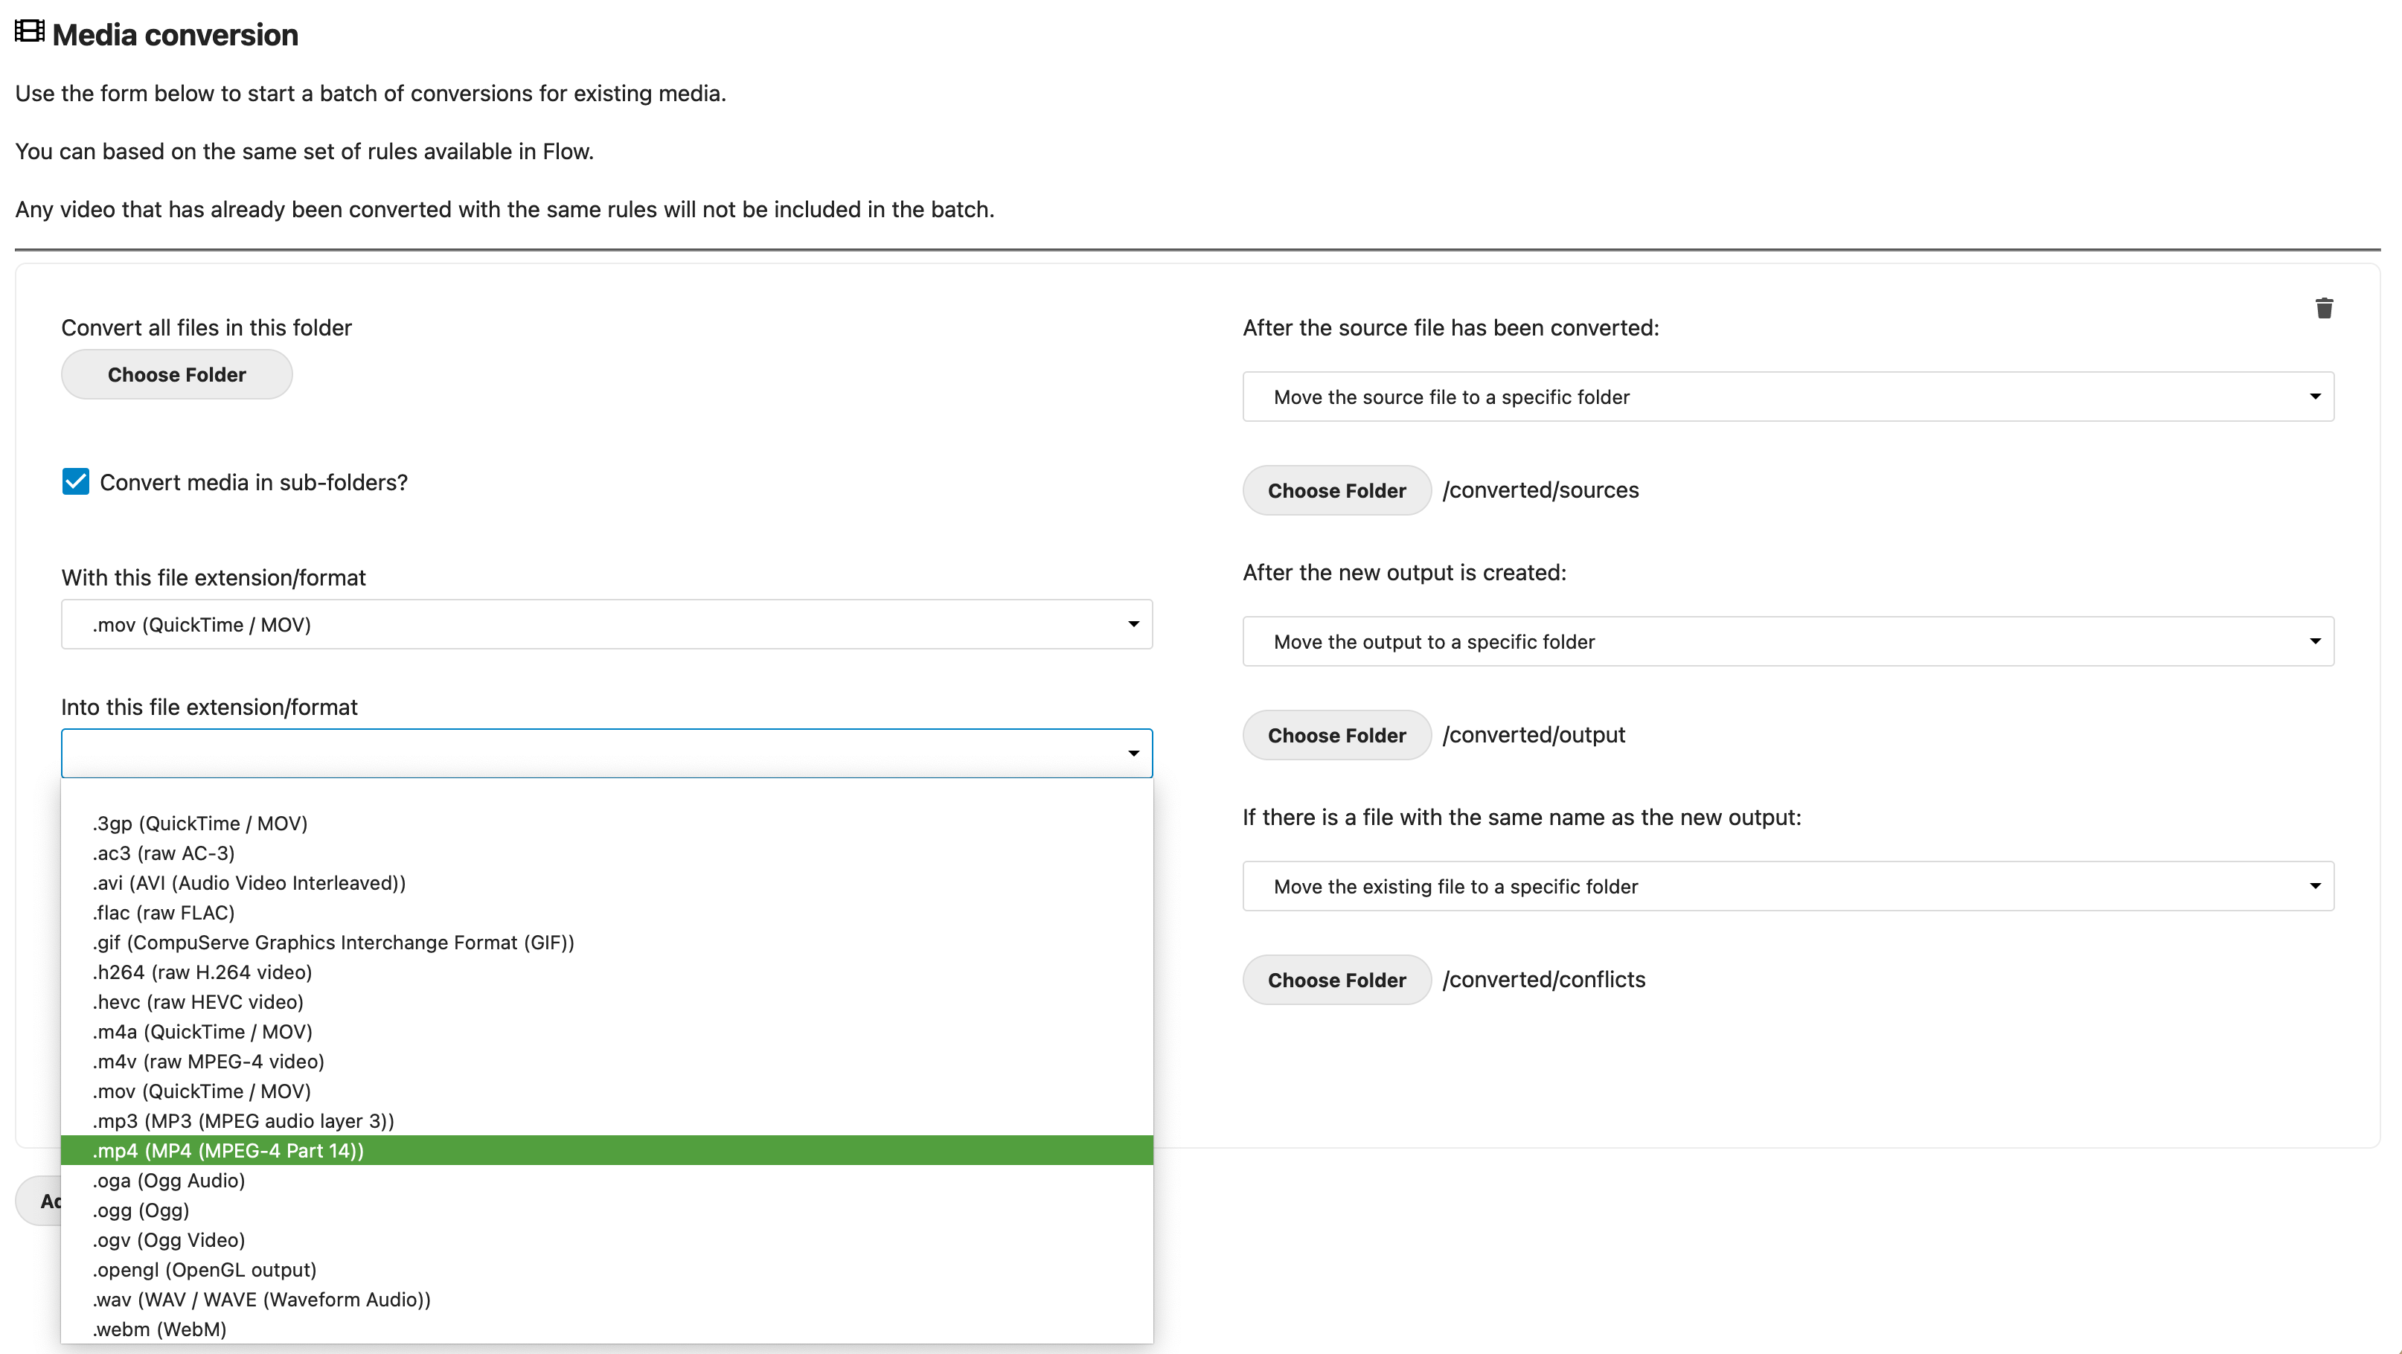This screenshot has width=2402, height=1354.
Task: Pick .gif CompuServe Graphics format option
Action: pyautogui.click(x=333, y=942)
